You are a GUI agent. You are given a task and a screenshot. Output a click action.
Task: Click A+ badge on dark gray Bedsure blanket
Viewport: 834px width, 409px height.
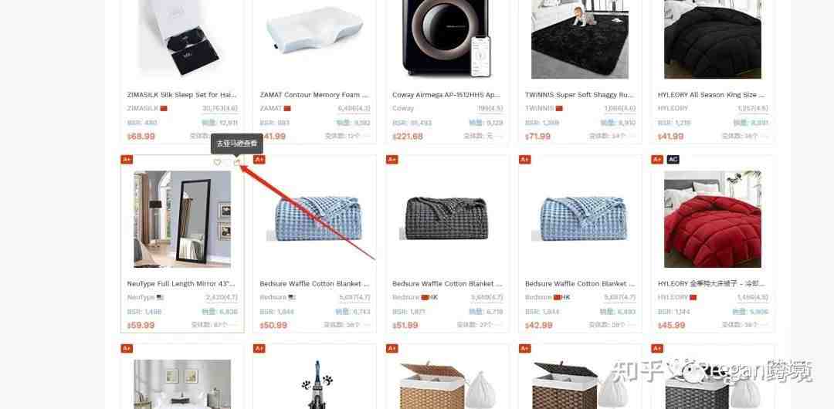(x=392, y=160)
